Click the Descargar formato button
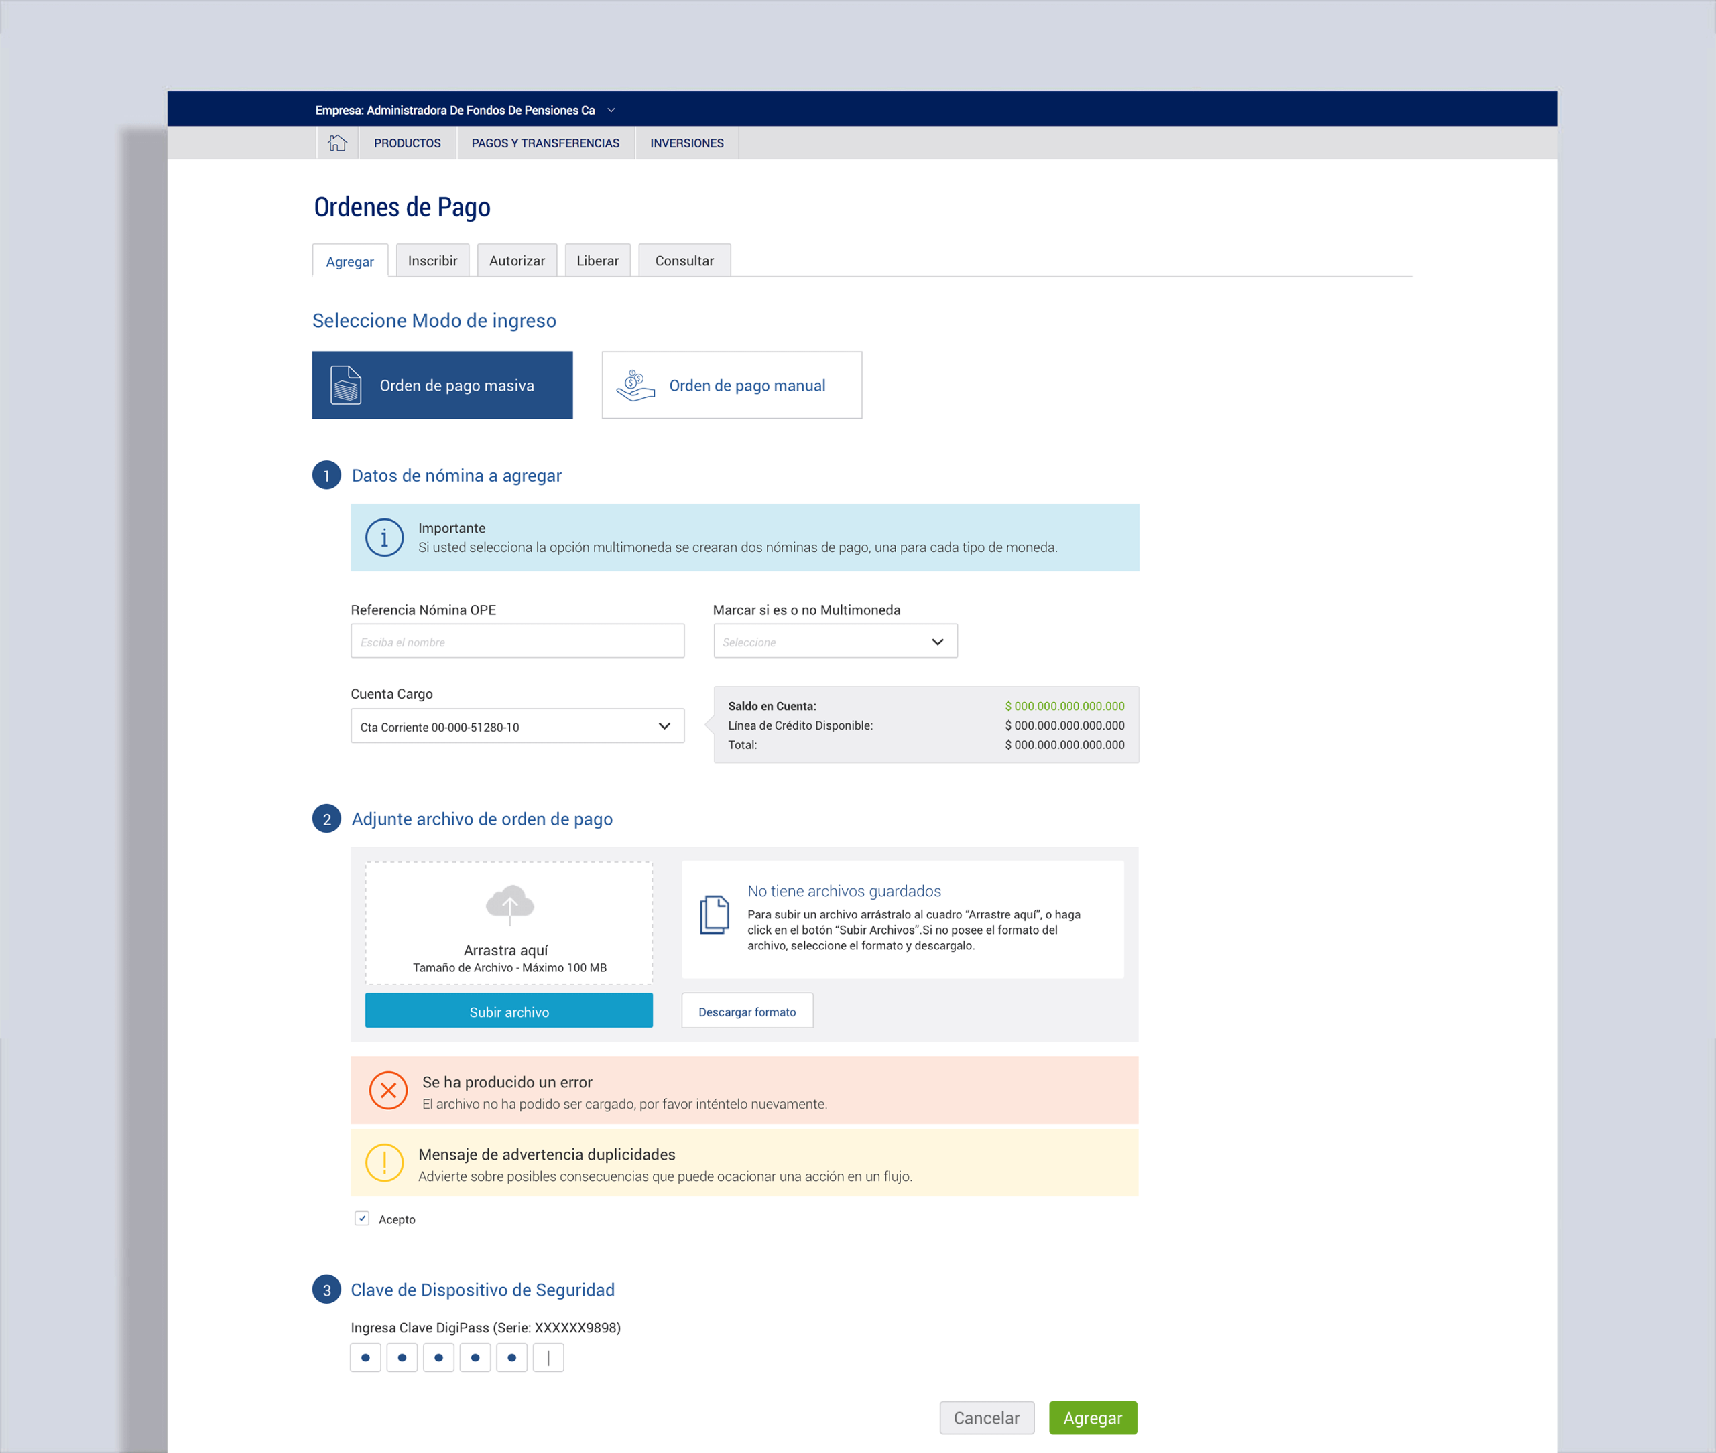1716x1453 pixels. [x=747, y=1011]
